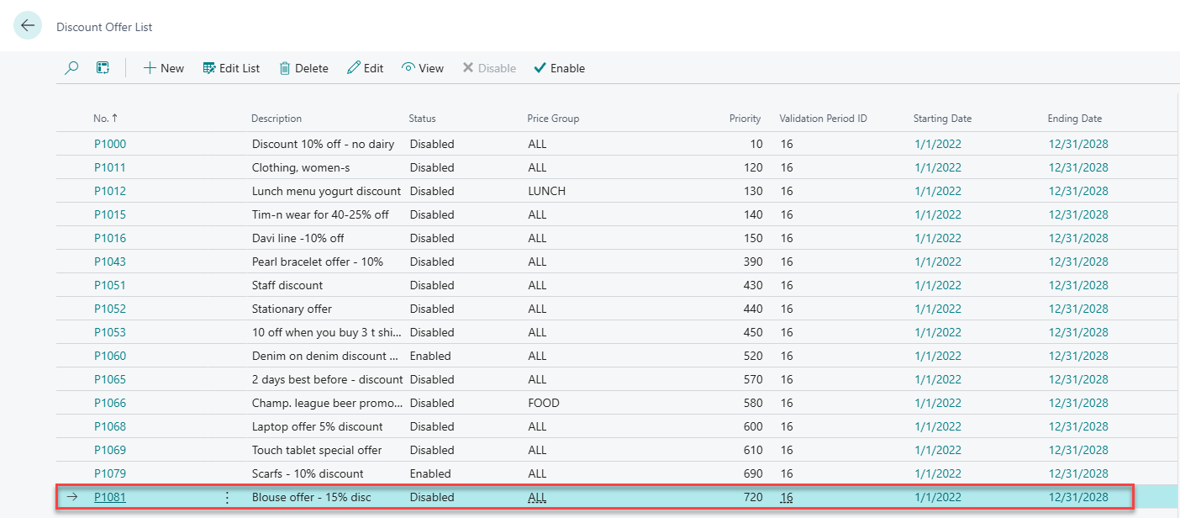This screenshot has height=518, width=1180.
Task: Create a new discount offer
Action: tap(163, 68)
